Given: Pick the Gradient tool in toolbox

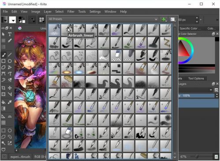Looking at the screenshot, I should point(4,108).
